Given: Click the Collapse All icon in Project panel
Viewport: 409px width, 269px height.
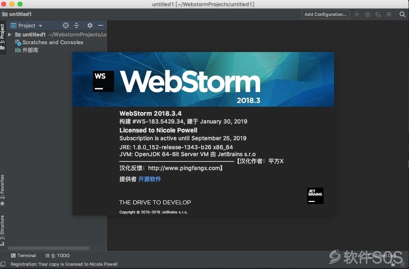Looking at the screenshot, I should pyautogui.click(x=76, y=25).
